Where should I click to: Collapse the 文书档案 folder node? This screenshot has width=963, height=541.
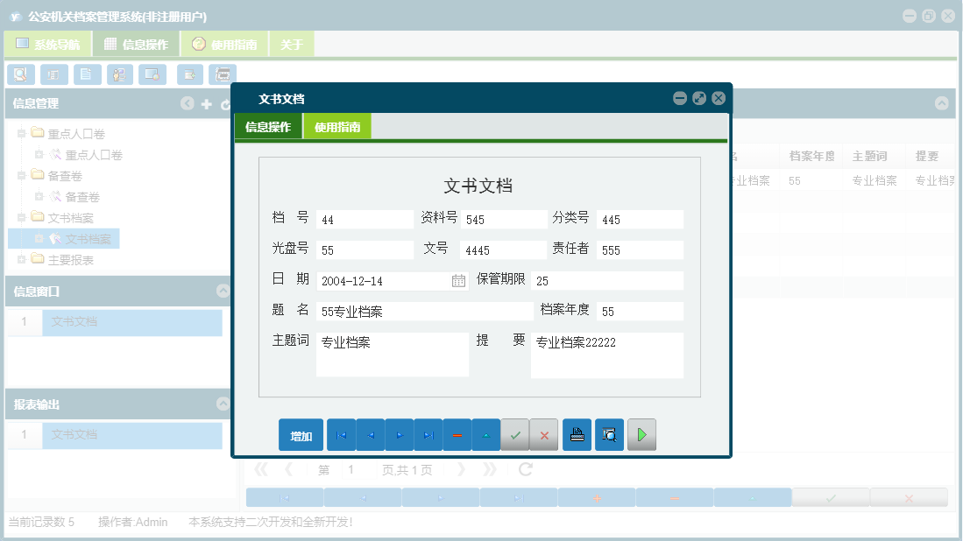click(x=22, y=218)
